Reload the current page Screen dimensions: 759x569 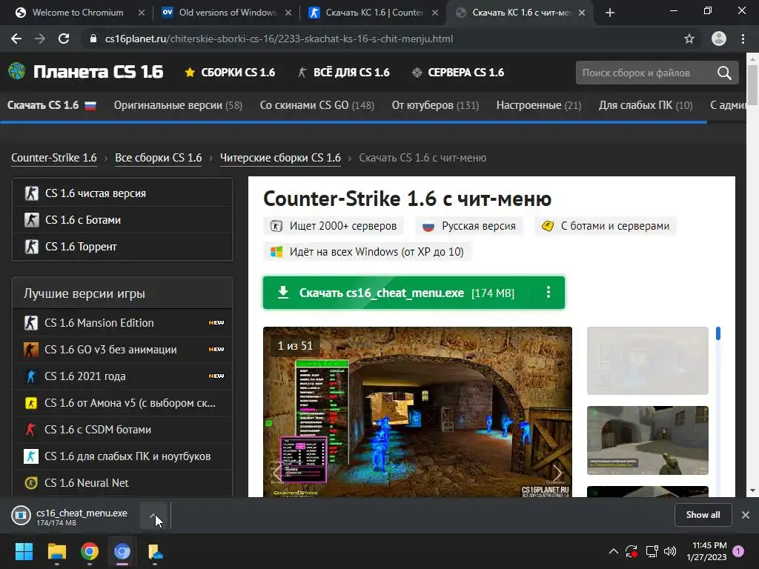(x=64, y=39)
